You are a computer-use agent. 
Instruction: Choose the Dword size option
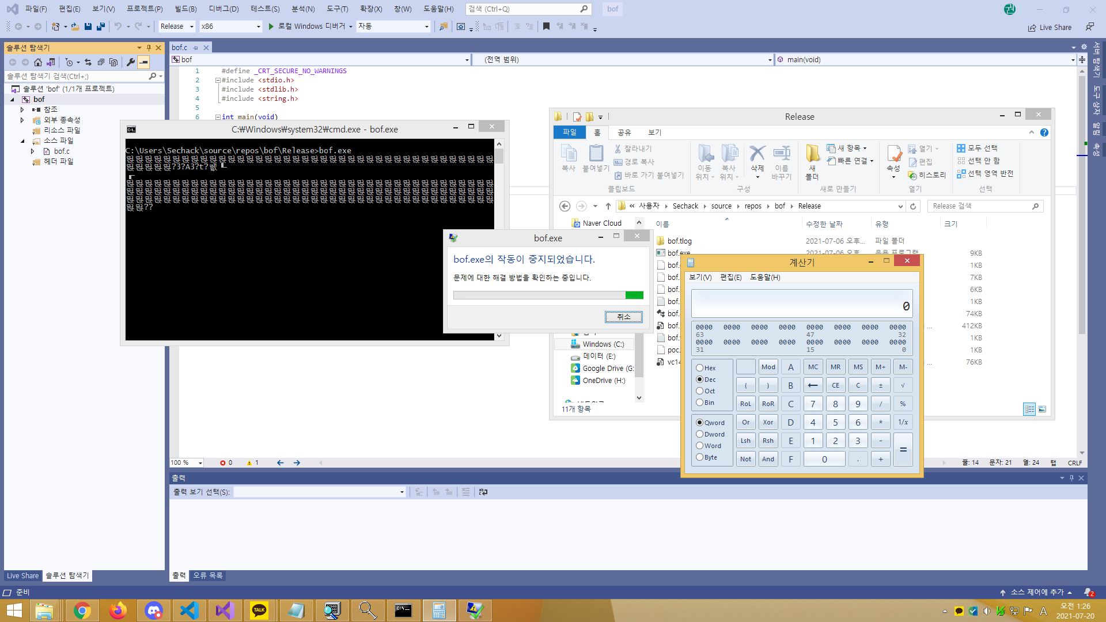(x=699, y=434)
